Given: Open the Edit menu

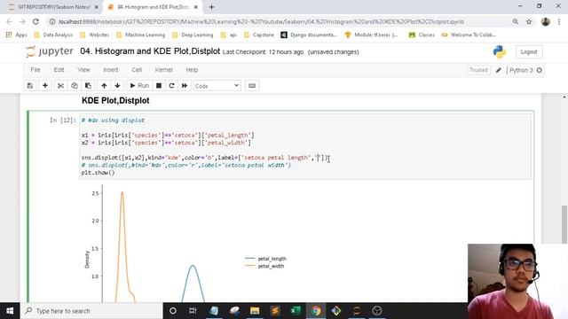Looking at the screenshot, I should pyautogui.click(x=59, y=70).
